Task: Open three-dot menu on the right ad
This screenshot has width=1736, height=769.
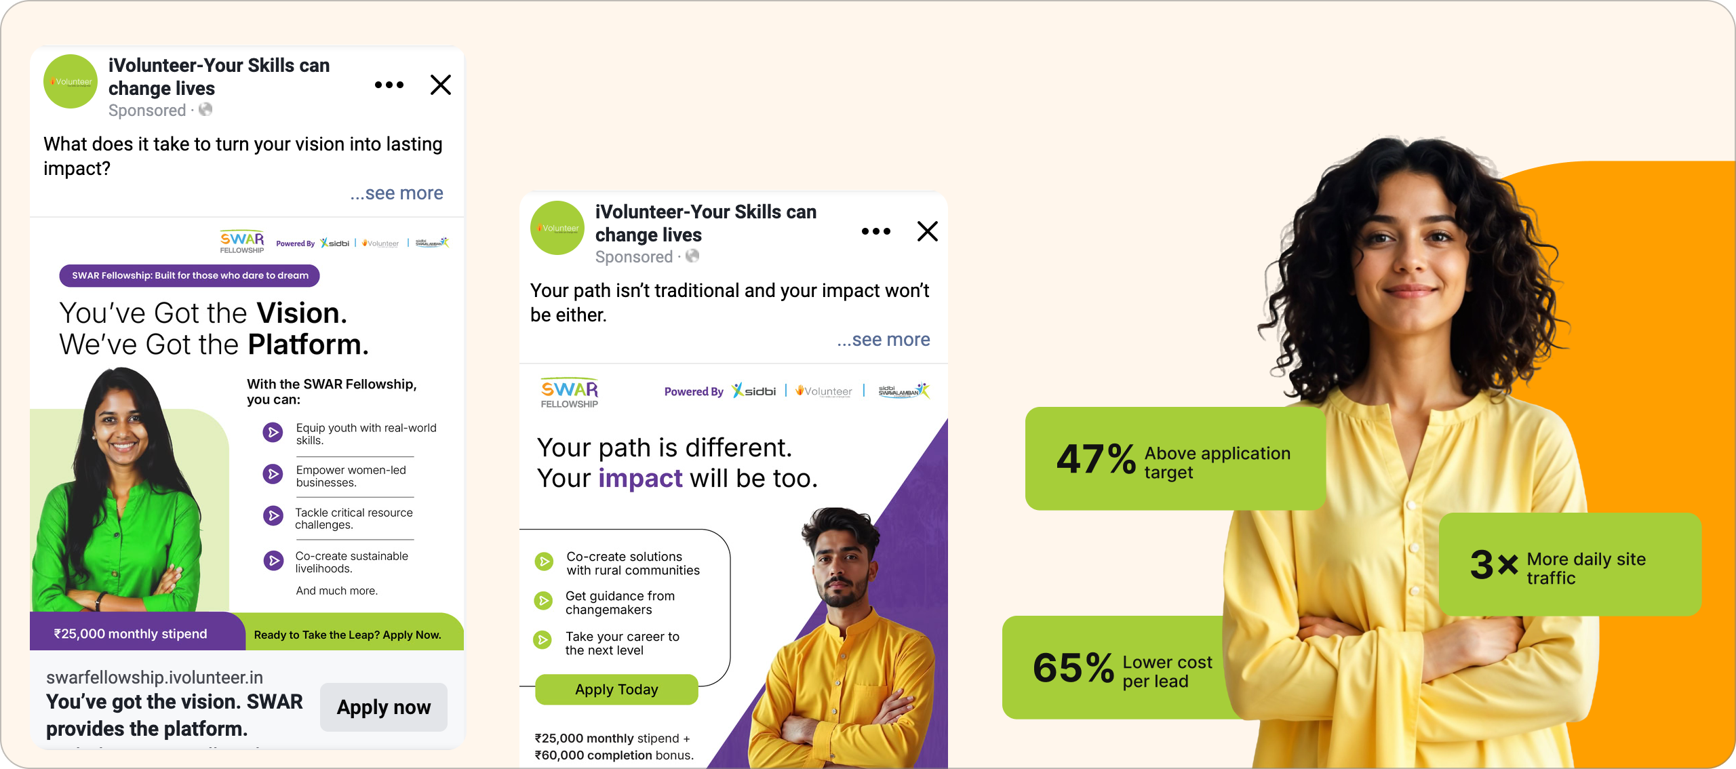Action: (876, 231)
